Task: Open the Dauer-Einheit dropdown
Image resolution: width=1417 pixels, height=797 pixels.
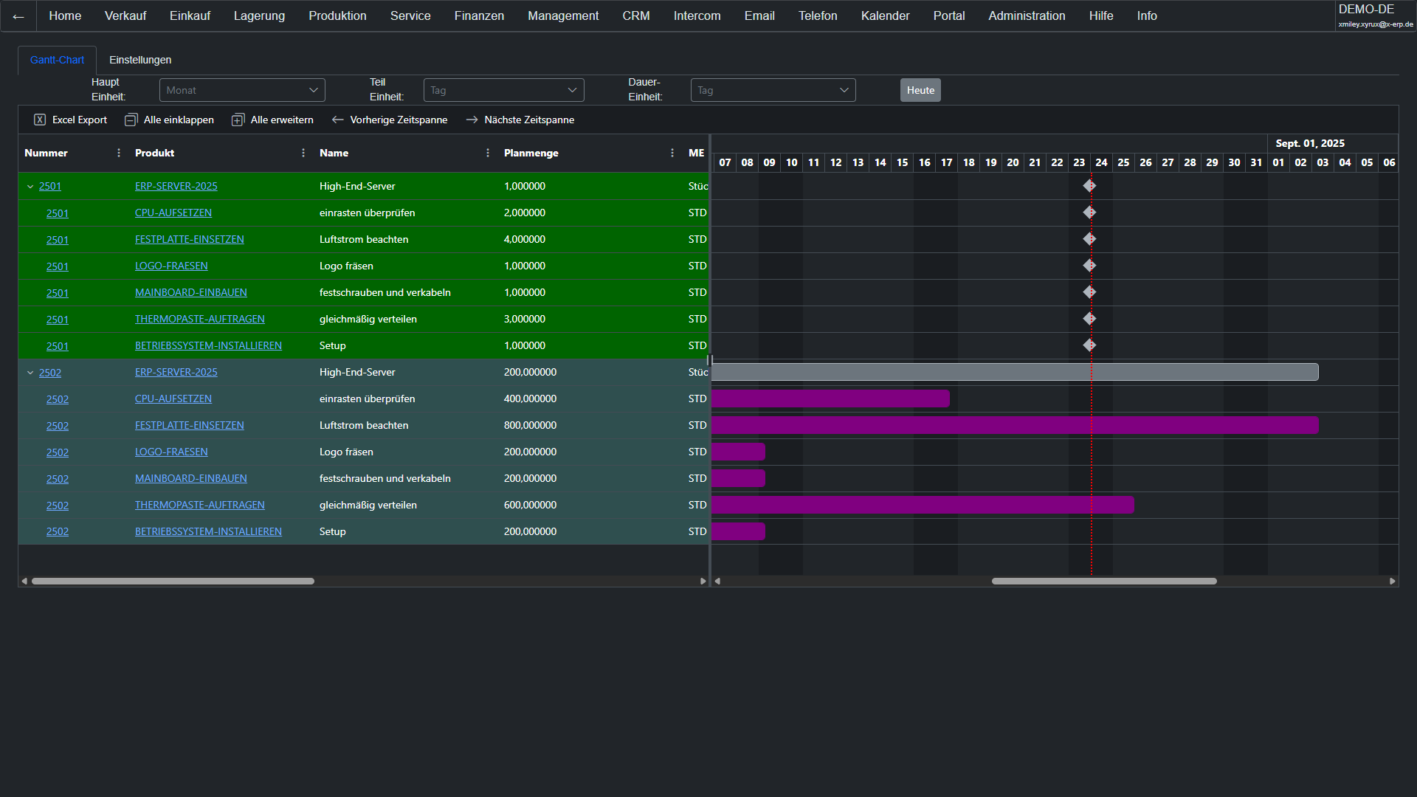Action: (773, 90)
